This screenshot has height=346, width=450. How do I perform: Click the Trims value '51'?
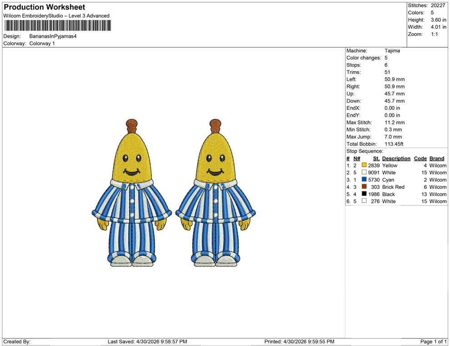tap(387, 72)
